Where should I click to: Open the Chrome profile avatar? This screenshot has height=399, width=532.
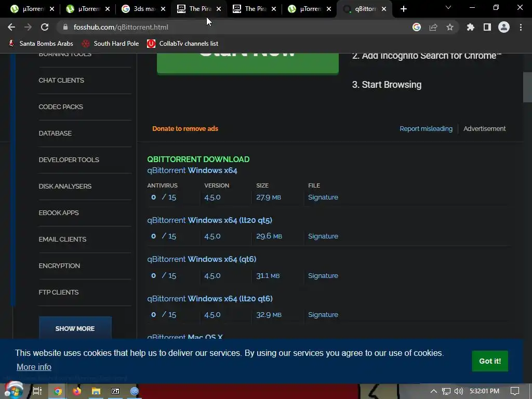503,27
